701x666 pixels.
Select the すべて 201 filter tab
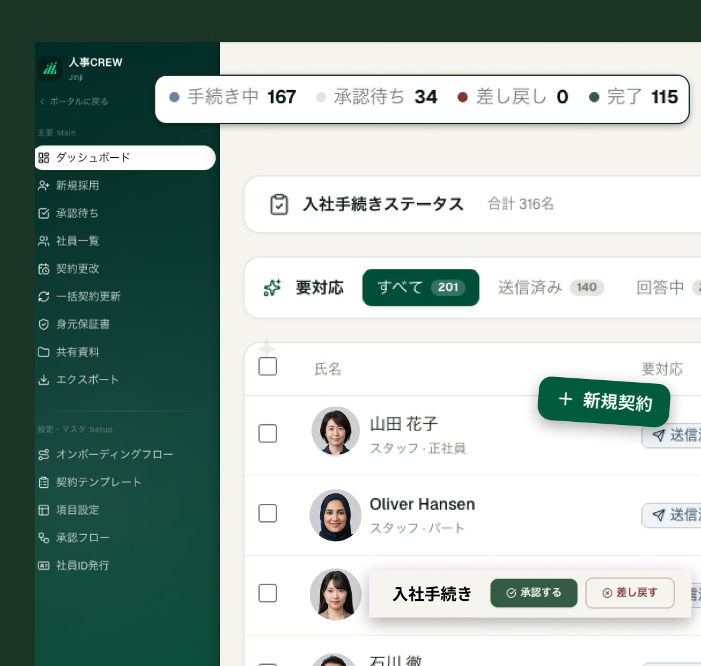[421, 288]
